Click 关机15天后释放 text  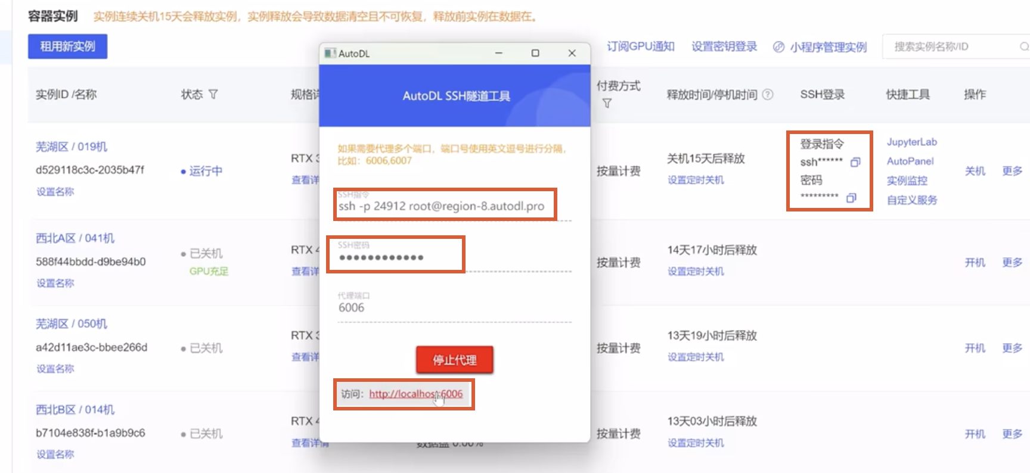tap(706, 158)
